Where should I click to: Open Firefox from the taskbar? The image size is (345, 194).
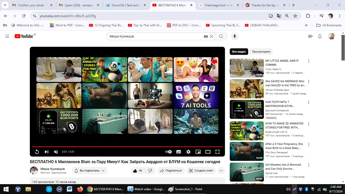80,189
